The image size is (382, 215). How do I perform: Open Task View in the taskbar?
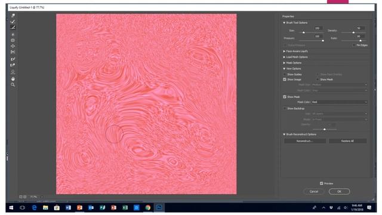point(23,208)
